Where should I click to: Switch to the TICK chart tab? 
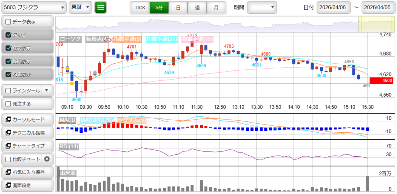(140, 7)
